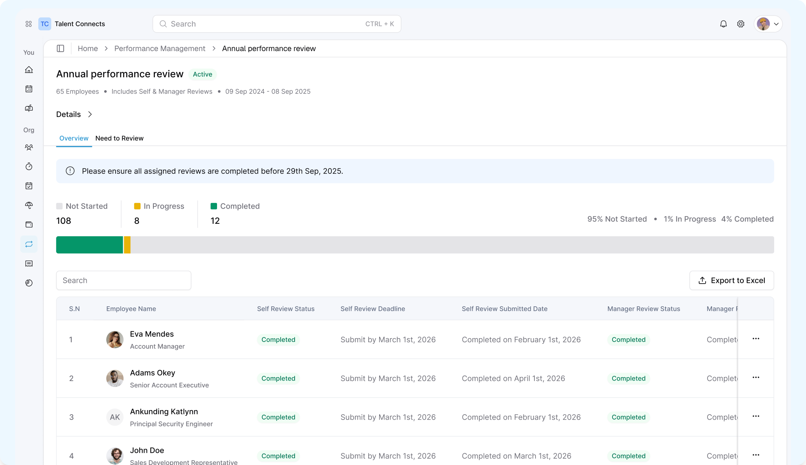Click the TC Talent Connects logo

[x=72, y=24]
